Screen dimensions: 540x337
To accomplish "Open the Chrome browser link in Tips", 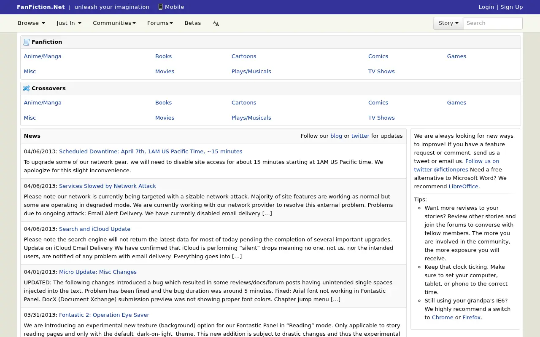I will pos(443,318).
